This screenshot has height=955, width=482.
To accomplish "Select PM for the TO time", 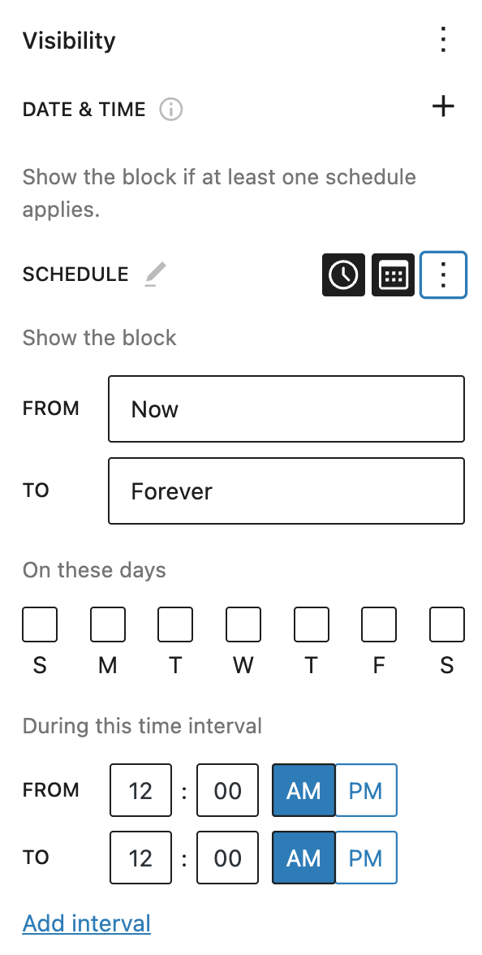I will click(366, 858).
